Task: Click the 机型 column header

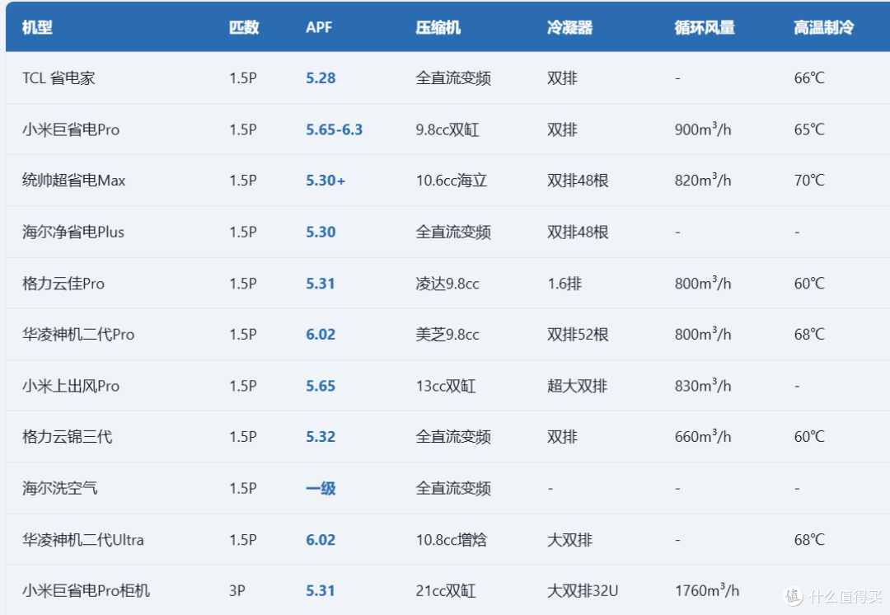Action: (x=37, y=27)
